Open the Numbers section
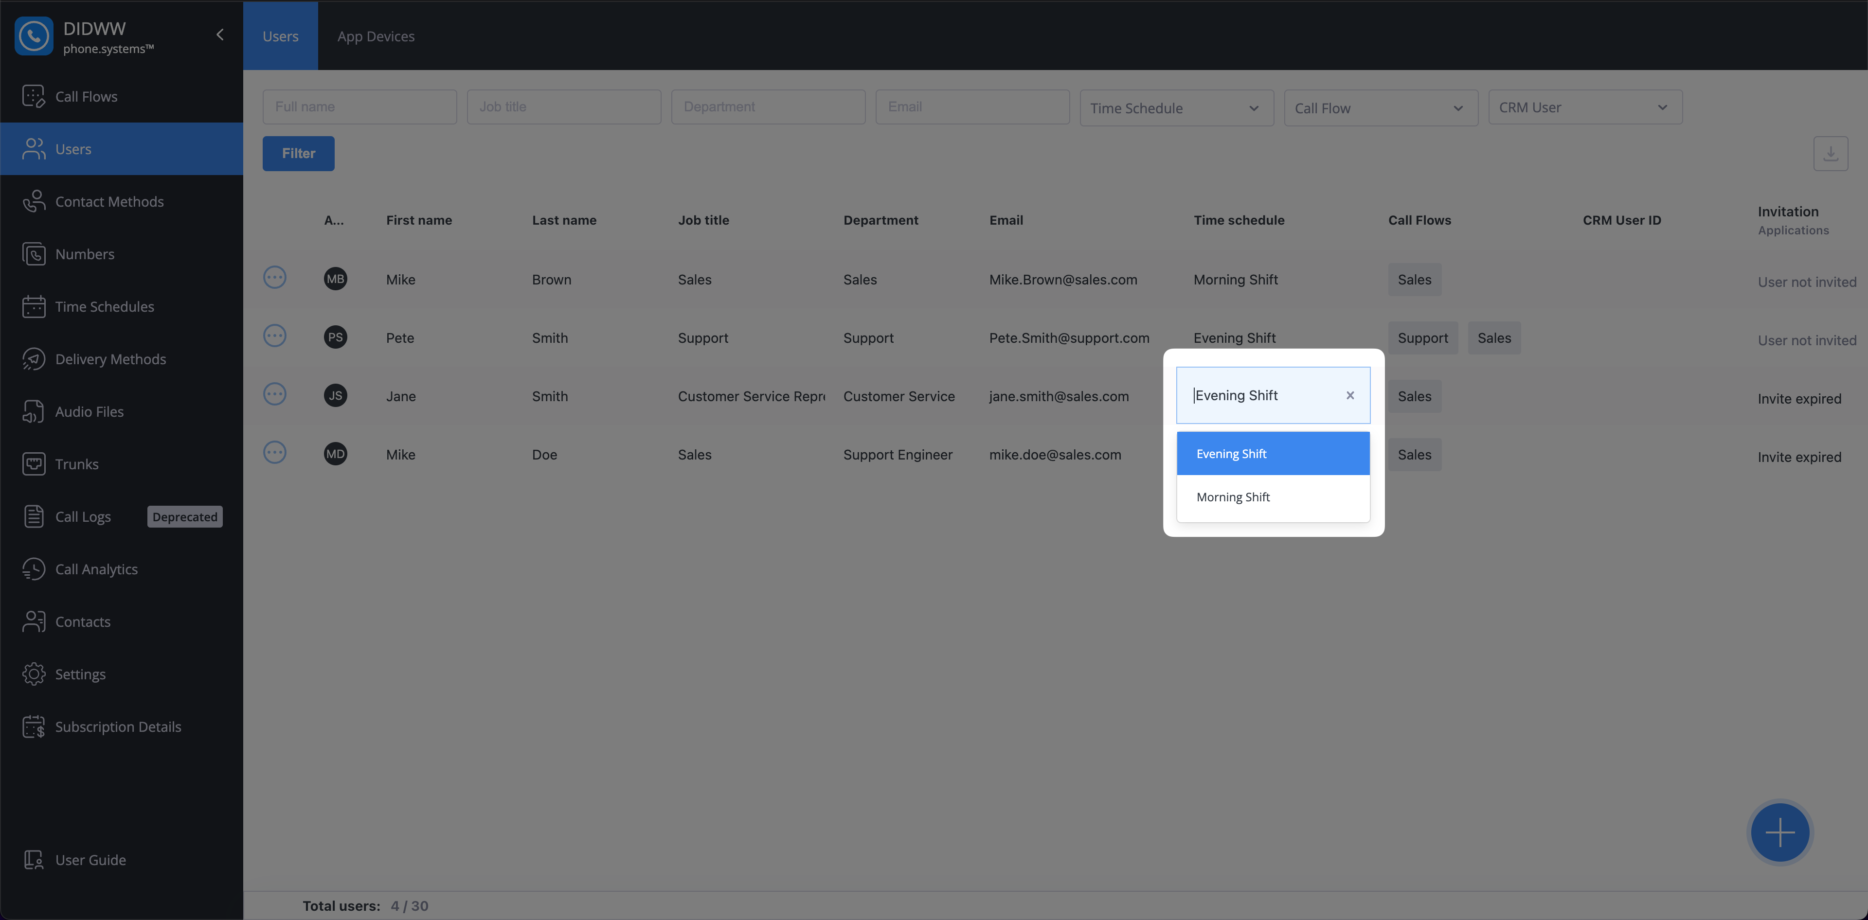1868x920 pixels. (x=121, y=254)
